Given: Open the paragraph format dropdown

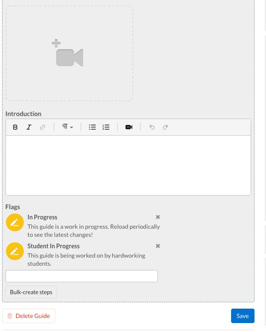Looking at the screenshot, I should [68, 127].
